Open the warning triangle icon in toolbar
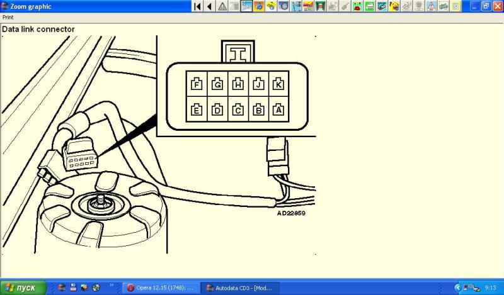504x295 pixels. pos(222,6)
